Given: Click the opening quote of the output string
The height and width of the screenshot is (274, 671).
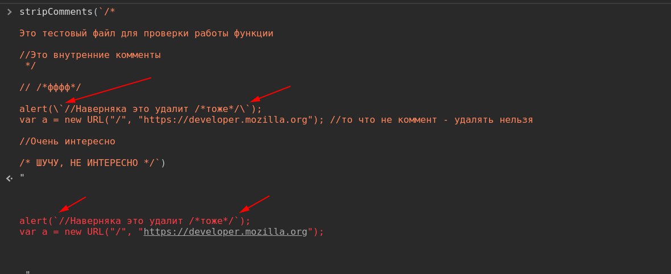Looking at the screenshot, I should point(22,176).
